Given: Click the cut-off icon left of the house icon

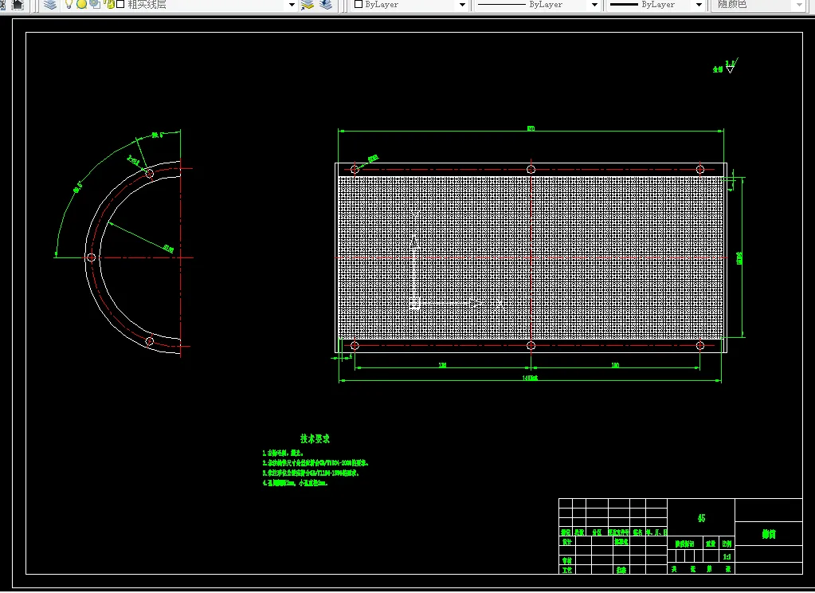Looking at the screenshot, I should coord(2,5).
